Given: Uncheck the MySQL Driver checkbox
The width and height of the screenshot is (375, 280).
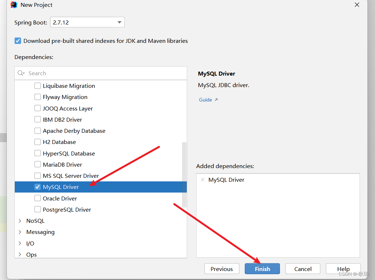Looking at the screenshot, I should 37,187.
